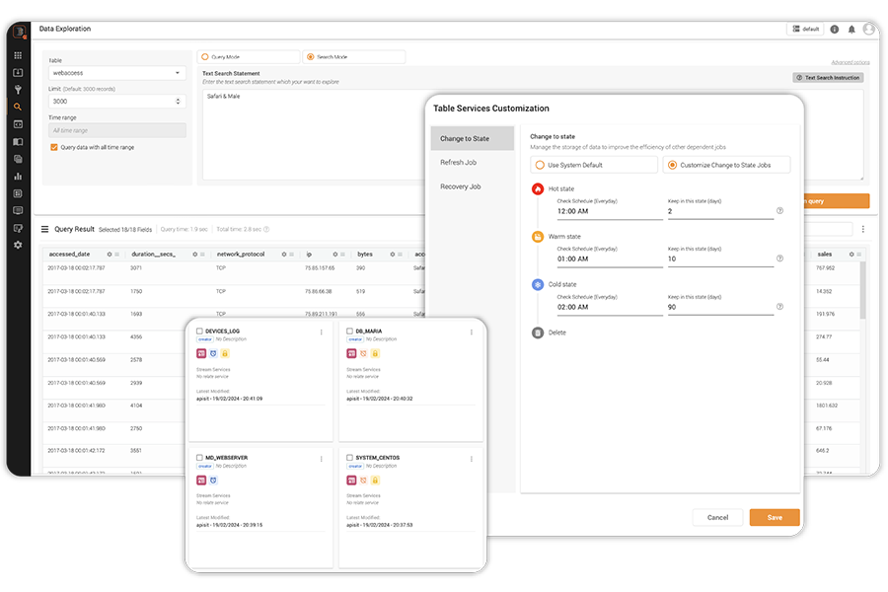Select Use System Default option

pyautogui.click(x=594, y=165)
